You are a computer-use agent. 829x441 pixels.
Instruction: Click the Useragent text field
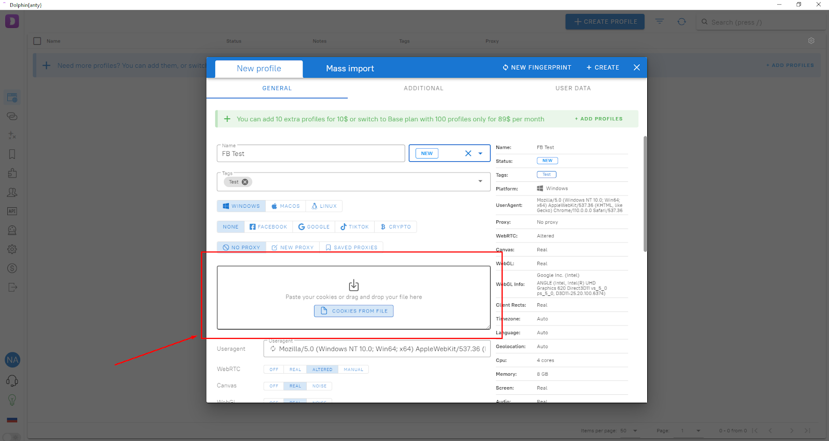(377, 349)
